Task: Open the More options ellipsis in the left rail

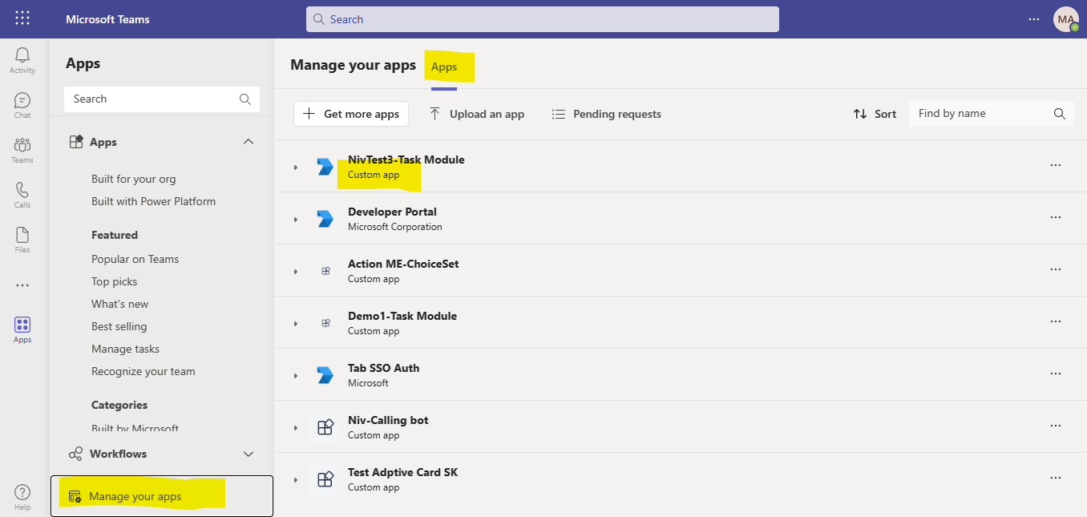Action: coord(22,285)
